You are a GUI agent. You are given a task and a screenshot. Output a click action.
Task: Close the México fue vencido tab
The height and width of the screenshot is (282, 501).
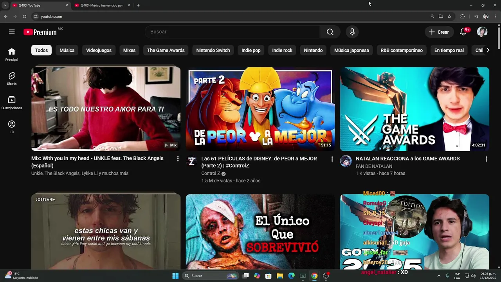pyautogui.click(x=129, y=5)
